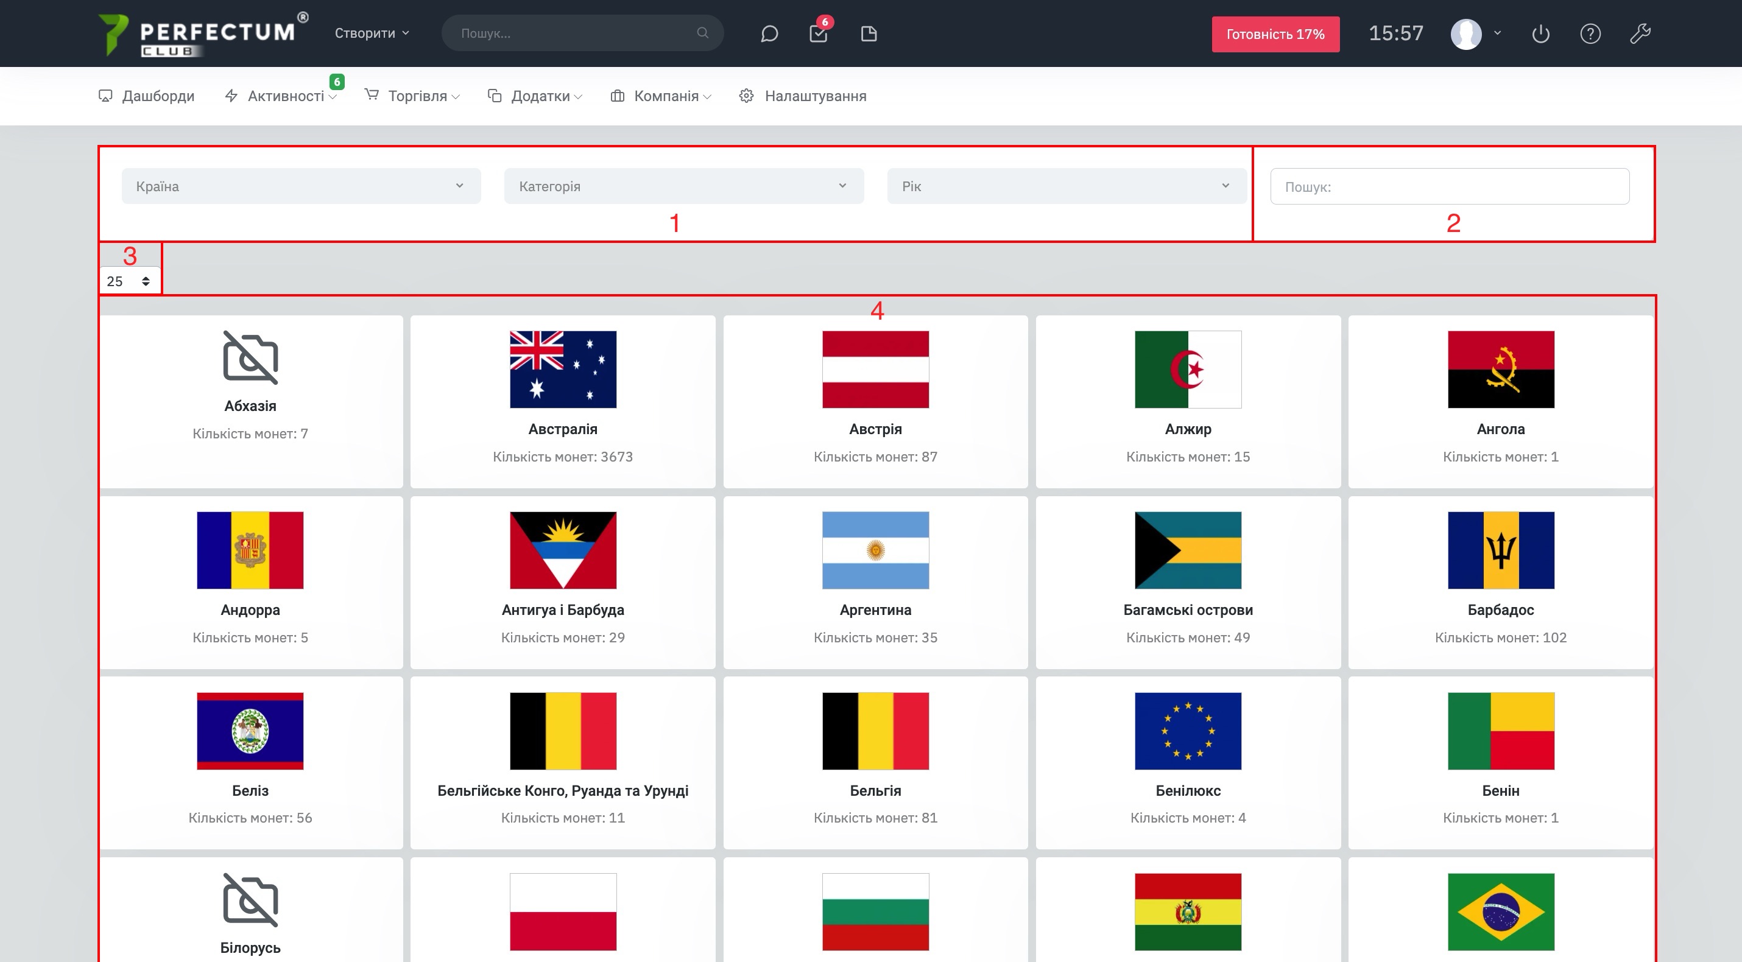The width and height of the screenshot is (1742, 962).
Task: Click the power logout icon
Action: [x=1540, y=34]
